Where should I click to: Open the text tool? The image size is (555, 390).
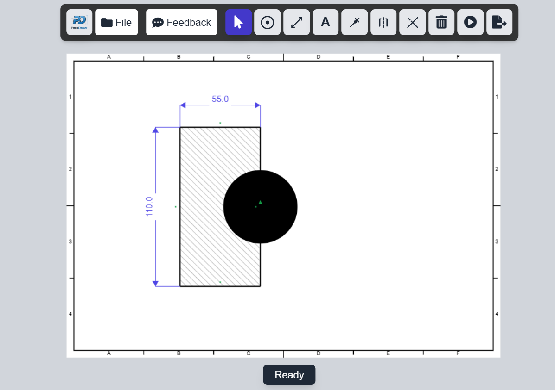pyautogui.click(x=325, y=22)
